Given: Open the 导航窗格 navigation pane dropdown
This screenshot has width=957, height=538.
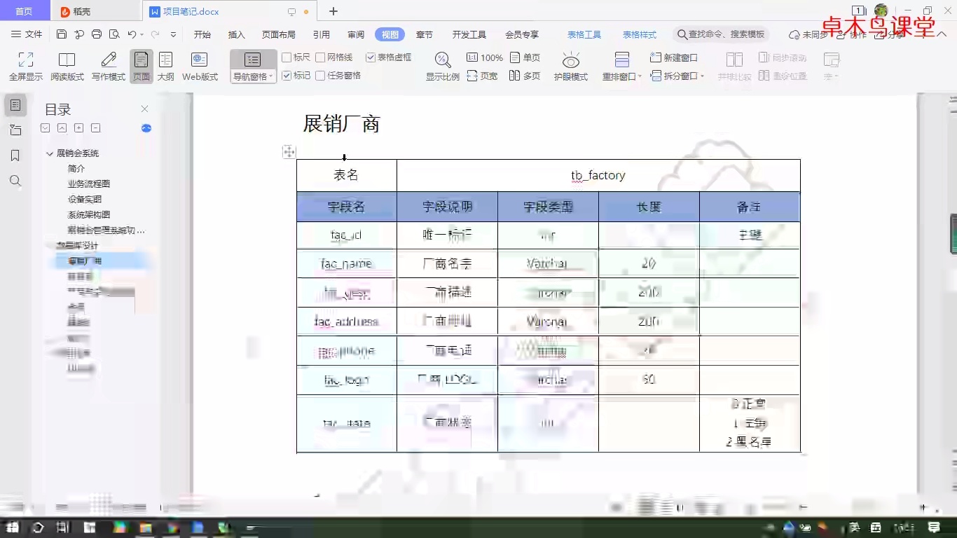Looking at the screenshot, I should (270, 75).
